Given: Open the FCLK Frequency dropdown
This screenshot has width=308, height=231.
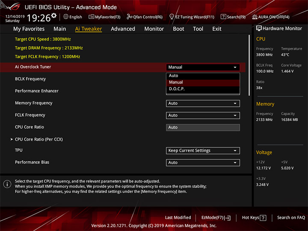Looking at the screenshot, I should (x=203, y=115).
